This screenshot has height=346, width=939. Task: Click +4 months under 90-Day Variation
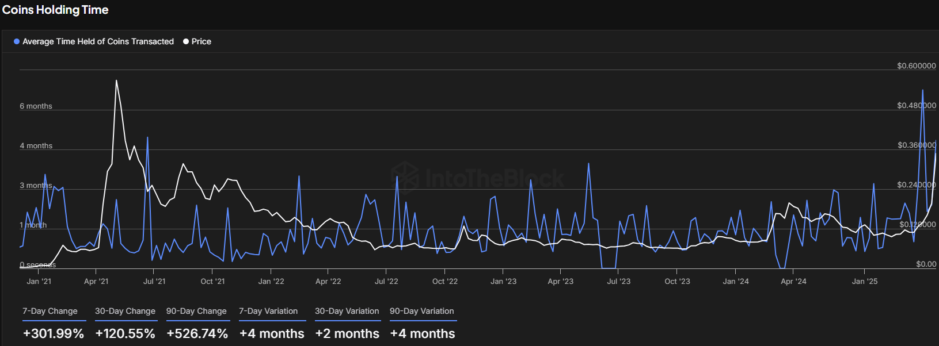pos(423,333)
